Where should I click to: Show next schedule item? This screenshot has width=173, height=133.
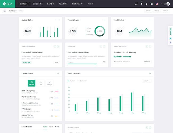click(x=150, y=46)
